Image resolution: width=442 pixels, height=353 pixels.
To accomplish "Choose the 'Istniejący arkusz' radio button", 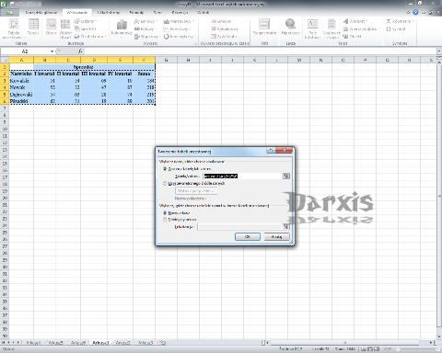I will pyautogui.click(x=165, y=220).
